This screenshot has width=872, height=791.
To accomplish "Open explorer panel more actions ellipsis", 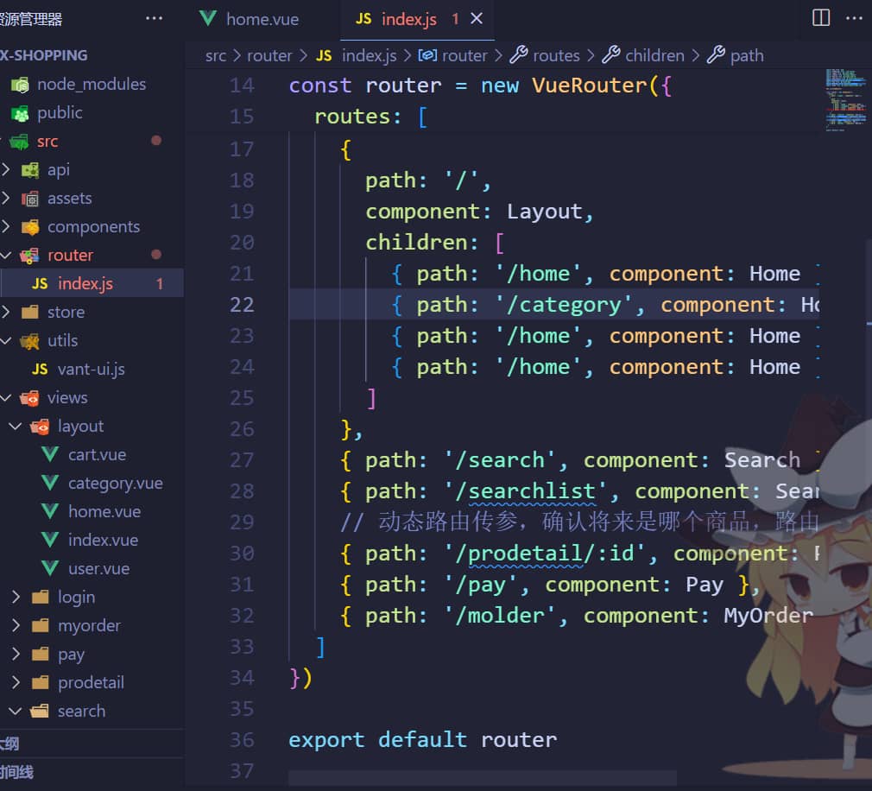I will pyautogui.click(x=154, y=18).
